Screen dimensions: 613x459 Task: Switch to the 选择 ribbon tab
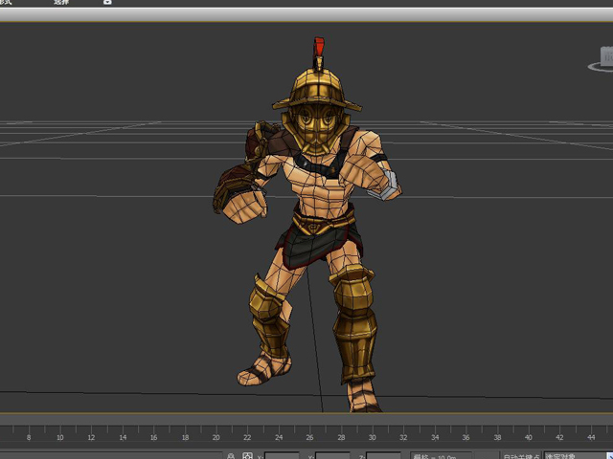coord(61,2)
